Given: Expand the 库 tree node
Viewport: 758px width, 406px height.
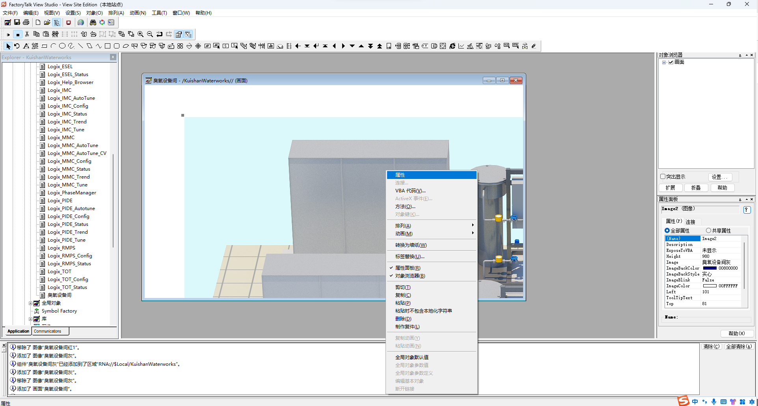Looking at the screenshot, I should [x=31, y=319].
